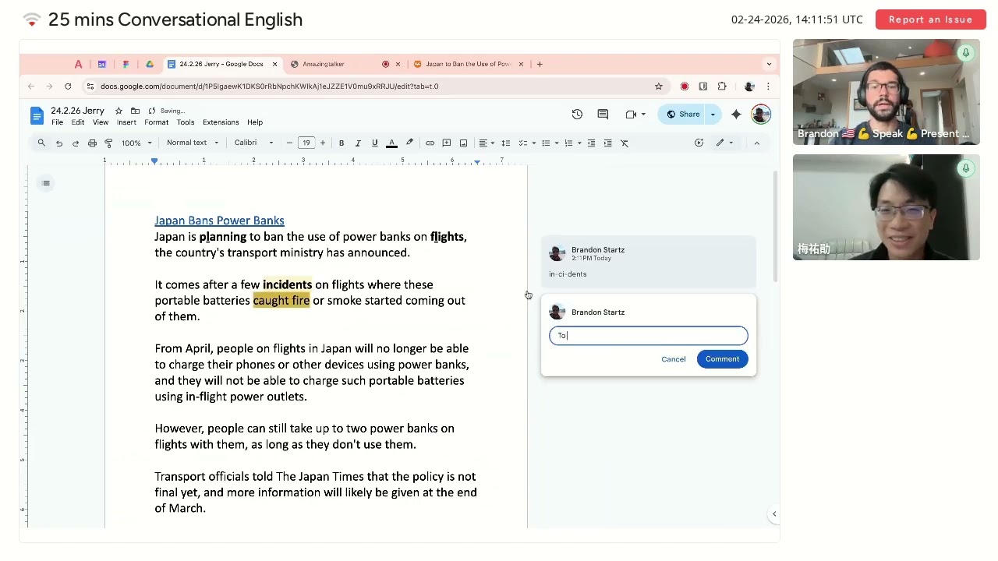Open the text alignment dropdown

tap(486, 143)
